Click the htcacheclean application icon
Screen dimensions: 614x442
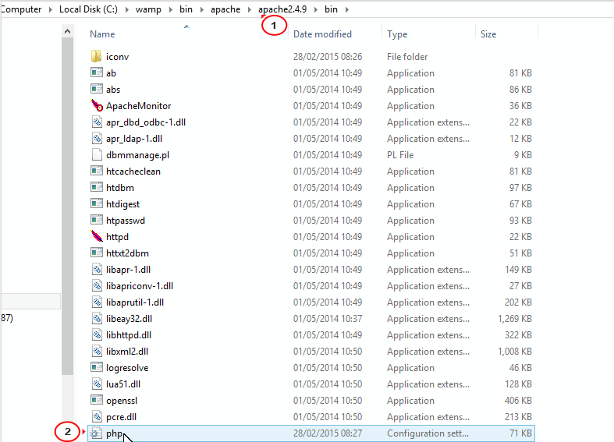click(x=96, y=171)
